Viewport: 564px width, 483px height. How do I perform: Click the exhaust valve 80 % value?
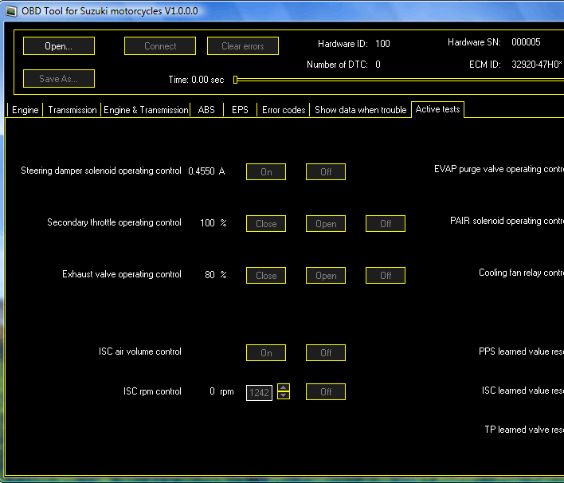[x=216, y=275]
